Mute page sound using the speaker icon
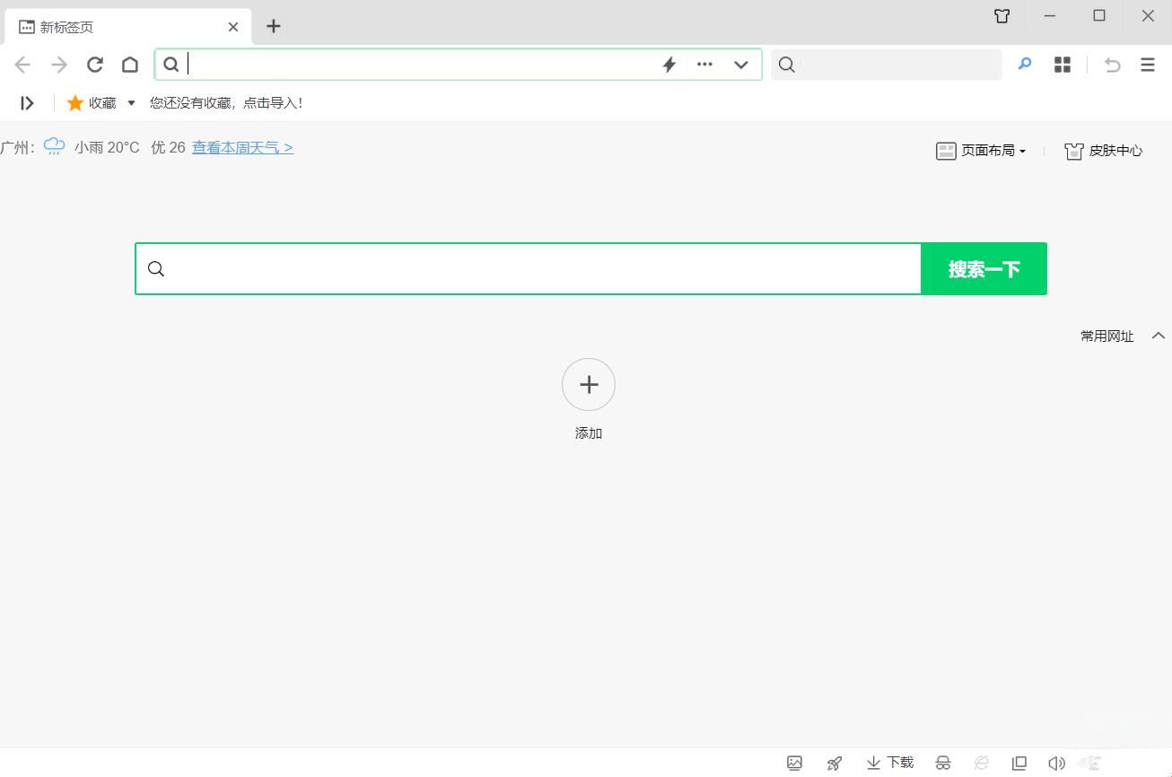1172x777 pixels. pyautogui.click(x=1058, y=763)
